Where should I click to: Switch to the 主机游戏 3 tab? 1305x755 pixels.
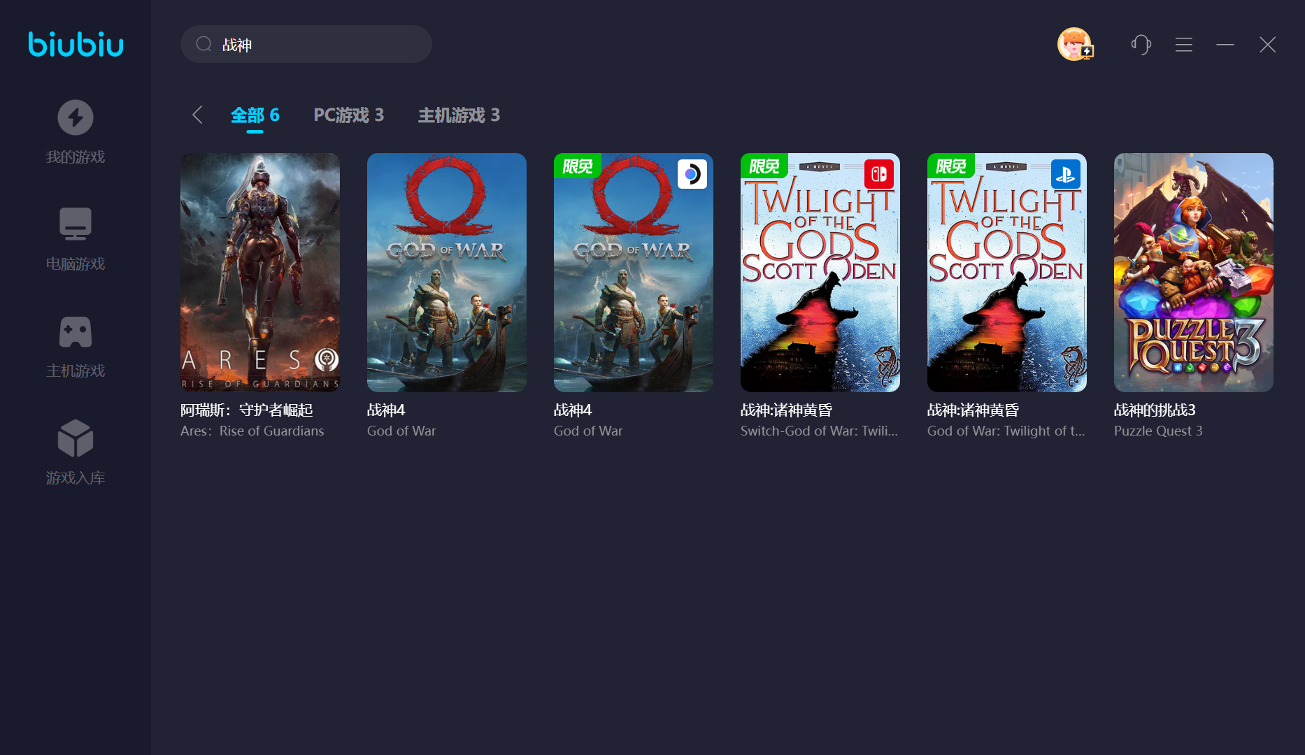pyautogui.click(x=459, y=115)
